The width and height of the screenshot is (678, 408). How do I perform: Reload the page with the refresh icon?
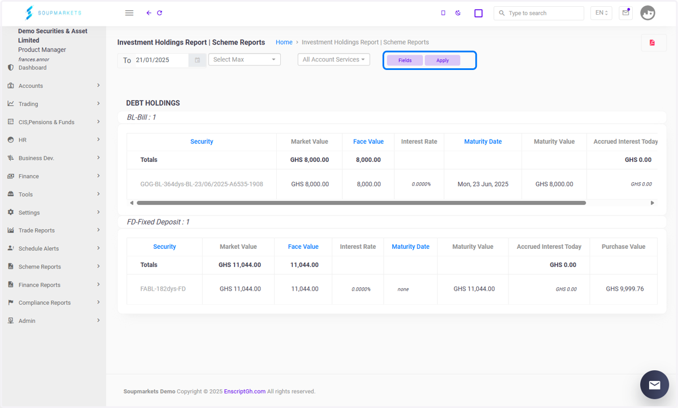tap(160, 13)
